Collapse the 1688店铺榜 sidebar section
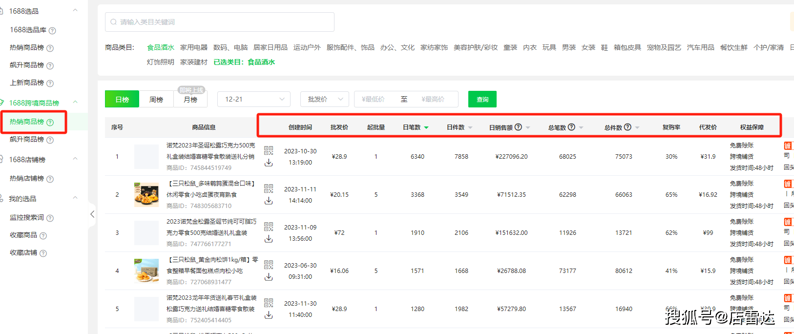 (x=75, y=159)
